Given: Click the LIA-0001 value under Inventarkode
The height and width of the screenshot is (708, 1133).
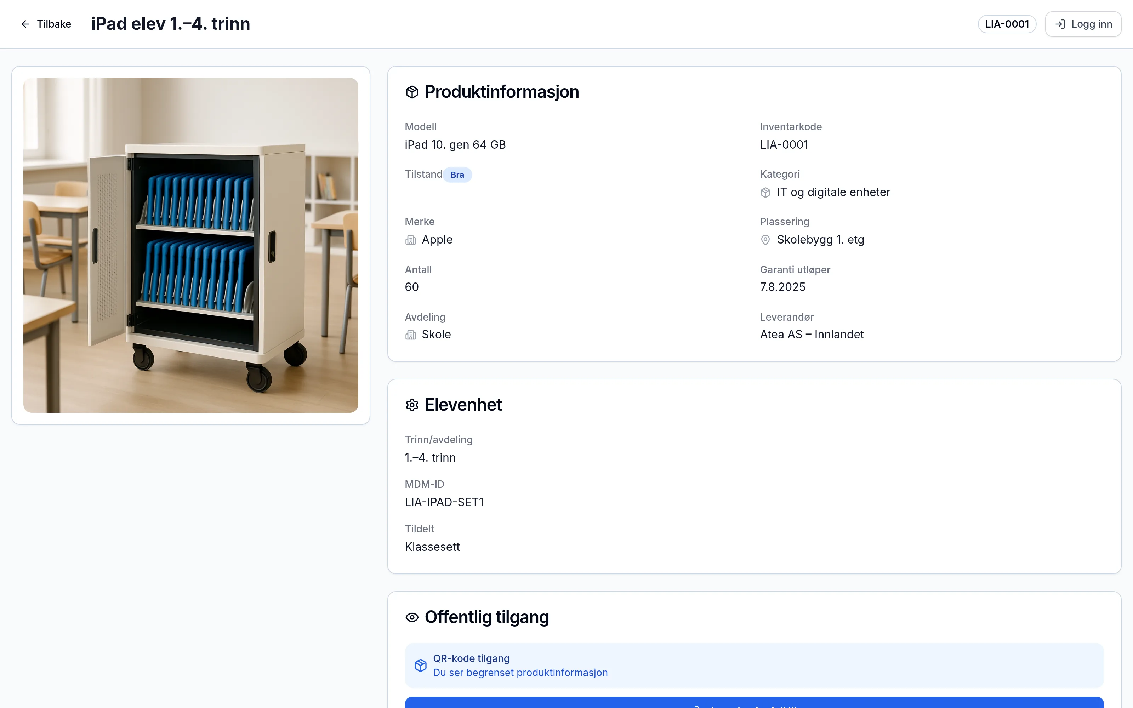Looking at the screenshot, I should click(x=784, y=145).
